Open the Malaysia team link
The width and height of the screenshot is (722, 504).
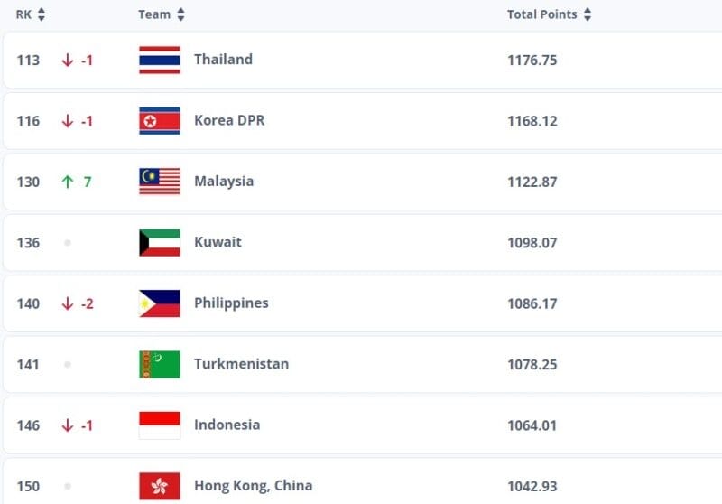(223, 182)
